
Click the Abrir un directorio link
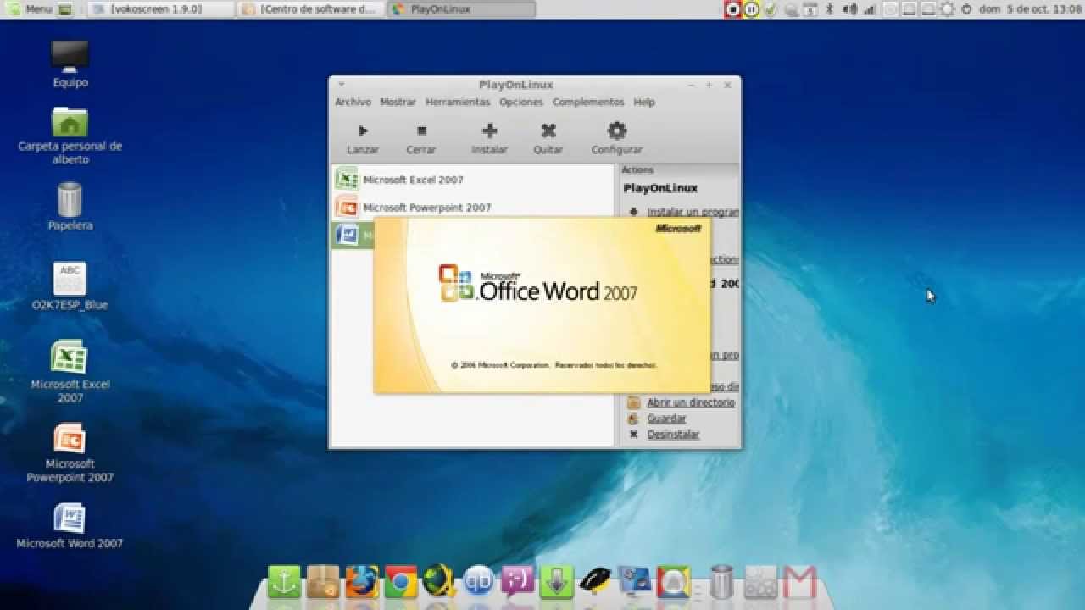pyautogui.click(x=691, y=402)
